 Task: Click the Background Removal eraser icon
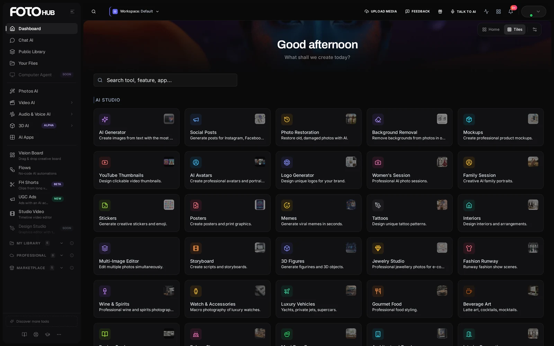(x=378, y=119)
